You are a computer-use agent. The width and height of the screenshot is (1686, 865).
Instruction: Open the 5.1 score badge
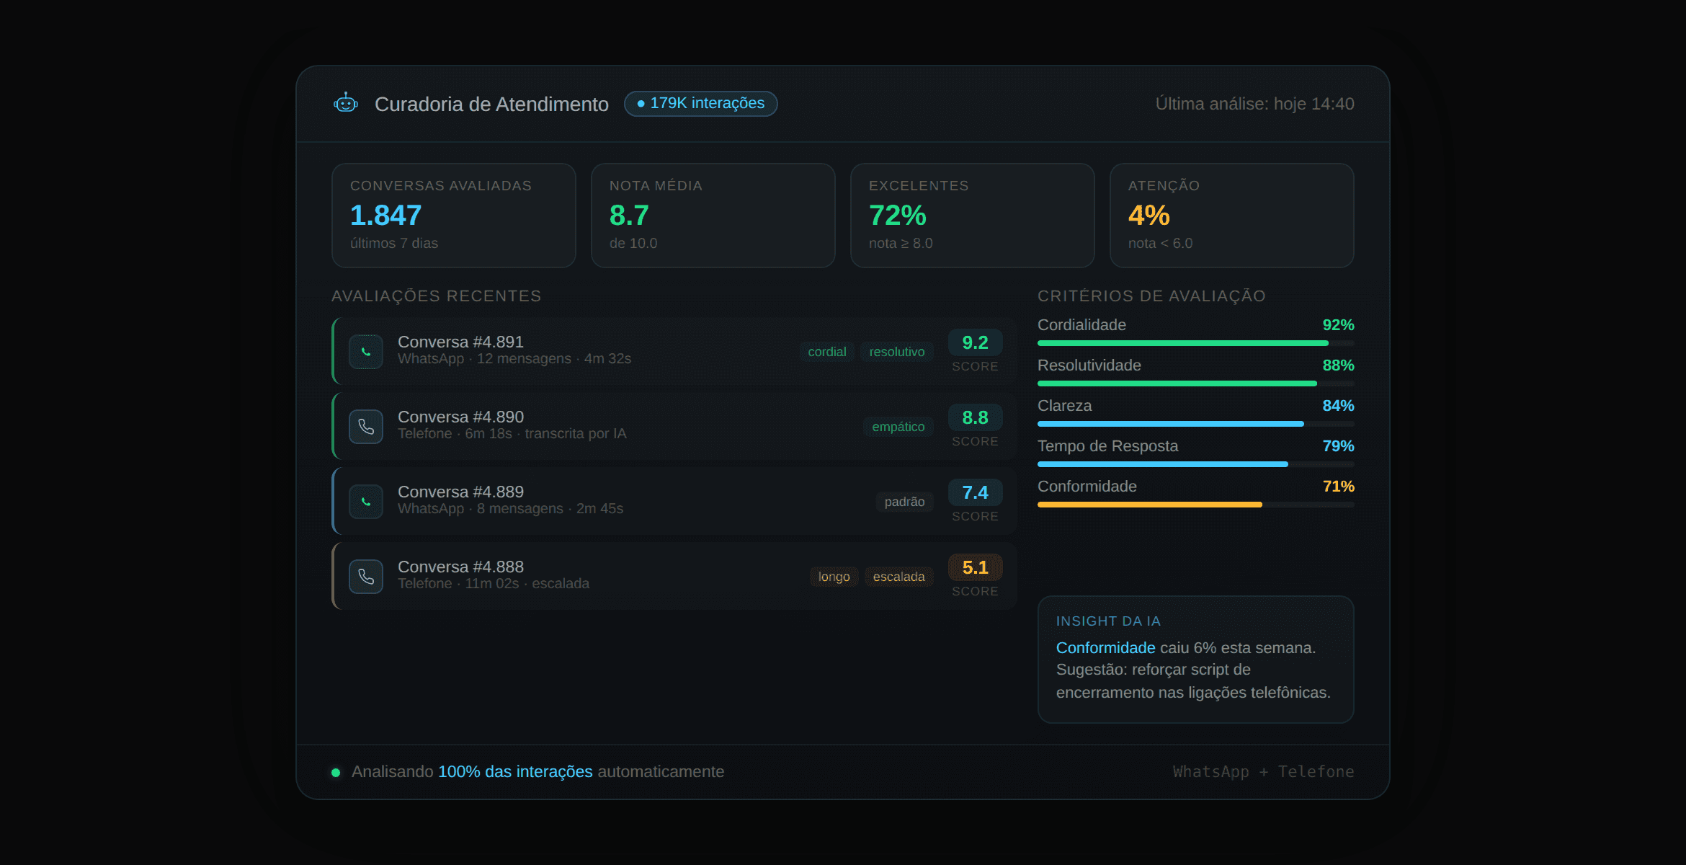coord(975,568)
